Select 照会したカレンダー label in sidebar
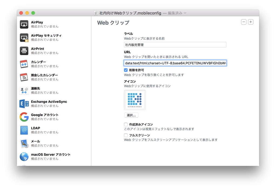Screen dimensions: 276x190 pyautogui.click(x=44, y=75)
